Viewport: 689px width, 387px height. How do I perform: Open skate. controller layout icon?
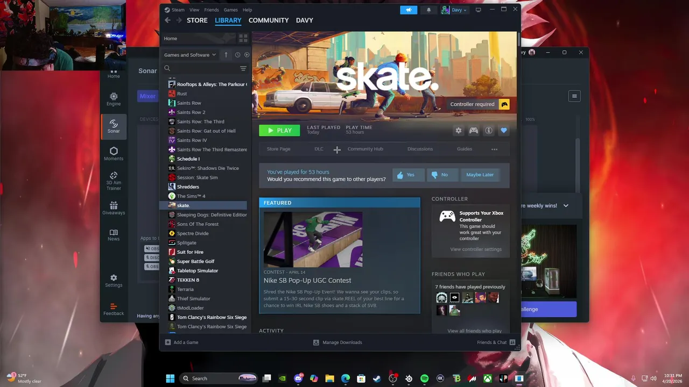474,131
